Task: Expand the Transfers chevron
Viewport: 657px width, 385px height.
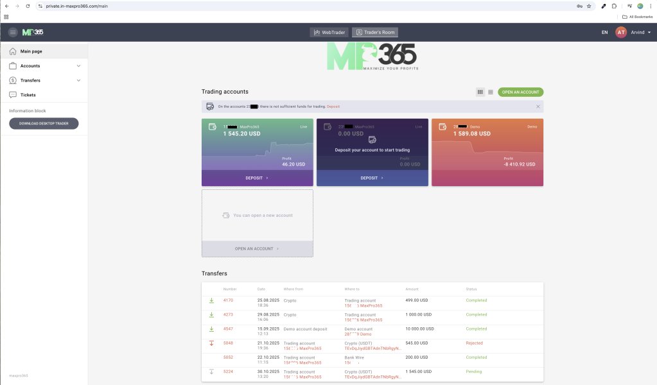Action: click(x=78, y=80)
